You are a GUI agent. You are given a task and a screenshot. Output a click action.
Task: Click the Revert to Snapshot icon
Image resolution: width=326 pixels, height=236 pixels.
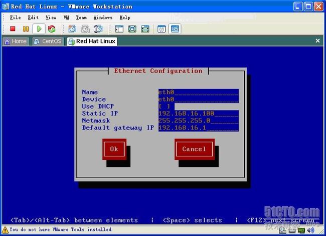click(85, 29)
